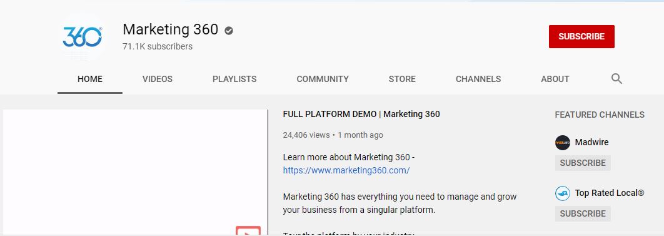Go to the Community tab
664x236 pixels.
click(x=323, y=79)
